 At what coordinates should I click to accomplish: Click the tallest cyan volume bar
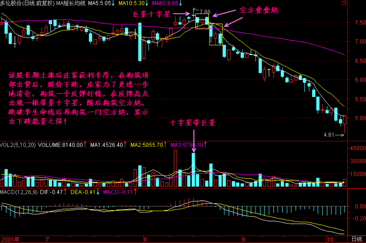click(193, 170)
